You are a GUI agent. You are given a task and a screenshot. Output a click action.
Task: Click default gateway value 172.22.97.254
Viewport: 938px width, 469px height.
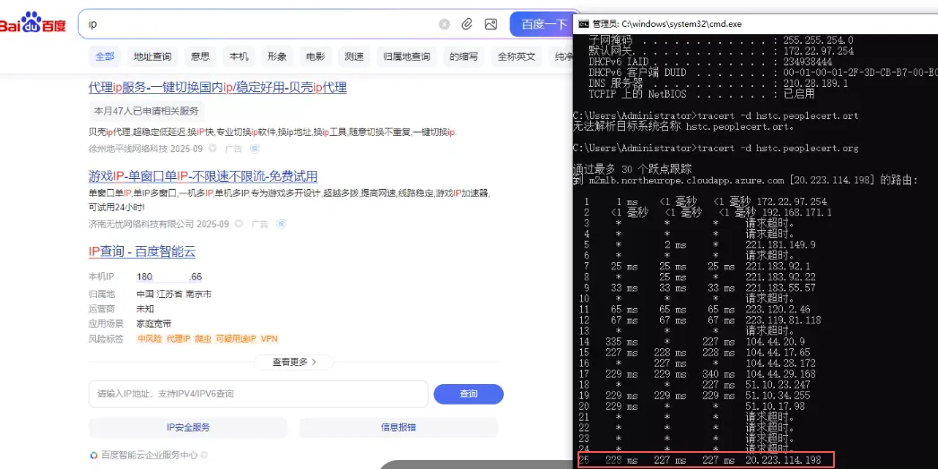pos(818,51)
